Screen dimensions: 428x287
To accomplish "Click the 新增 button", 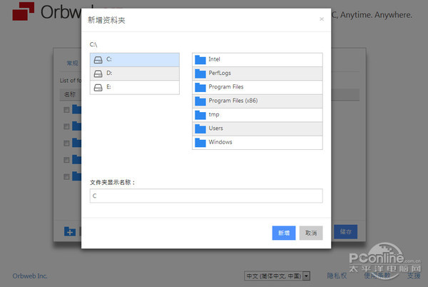I will (x=283, y=233).
